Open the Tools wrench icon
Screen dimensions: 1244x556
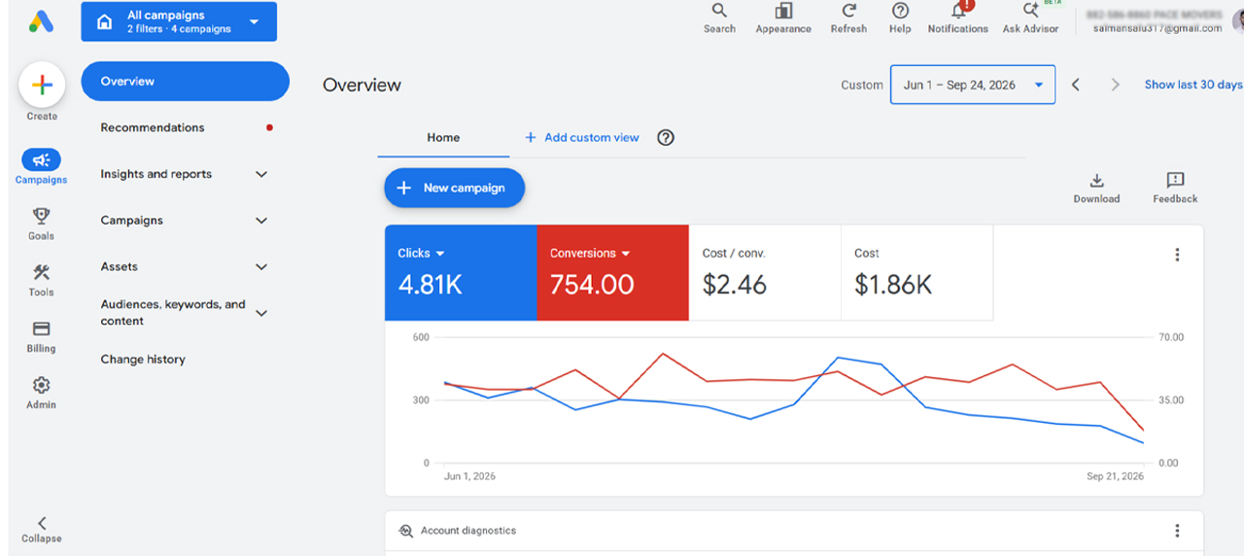pos(41,272)
